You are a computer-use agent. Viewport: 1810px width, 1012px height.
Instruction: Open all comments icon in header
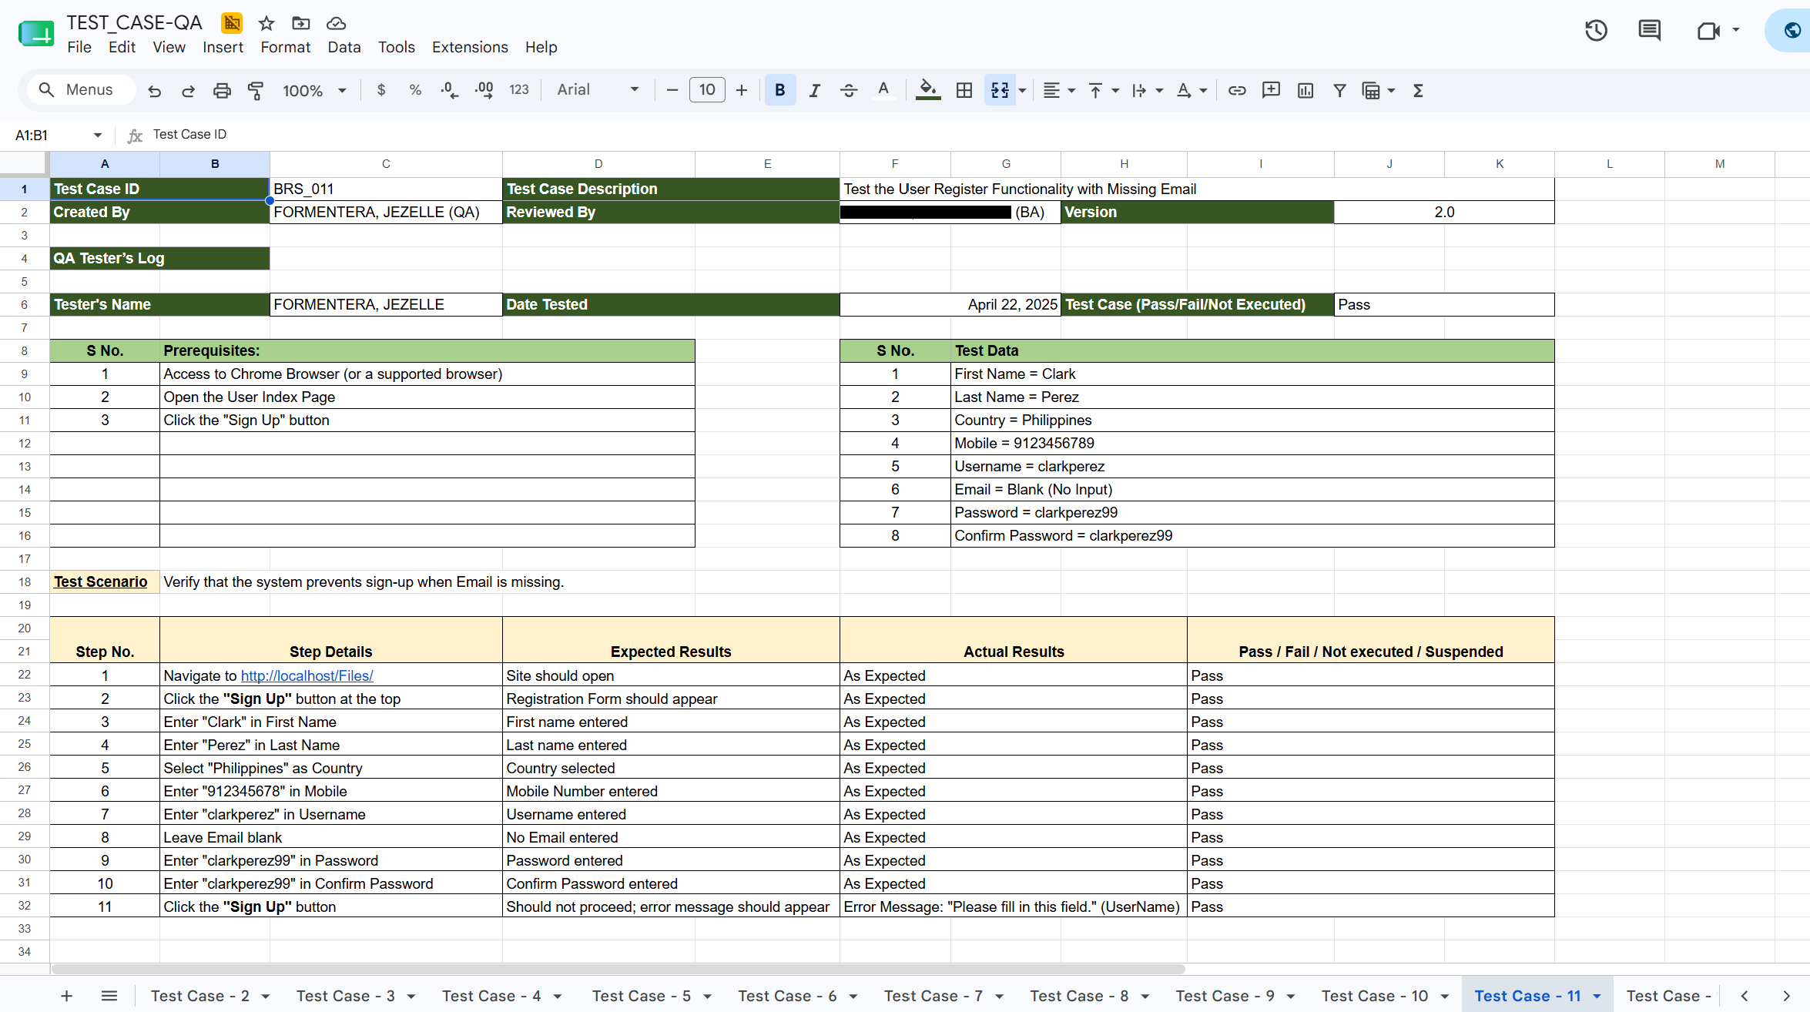1649,31
